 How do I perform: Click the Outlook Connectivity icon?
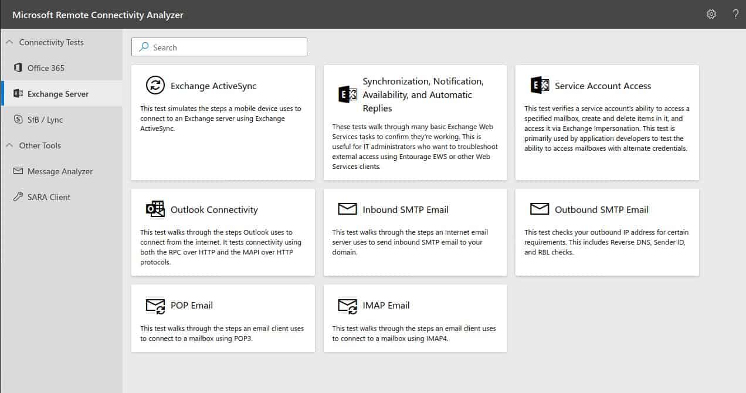pos(155,209)
